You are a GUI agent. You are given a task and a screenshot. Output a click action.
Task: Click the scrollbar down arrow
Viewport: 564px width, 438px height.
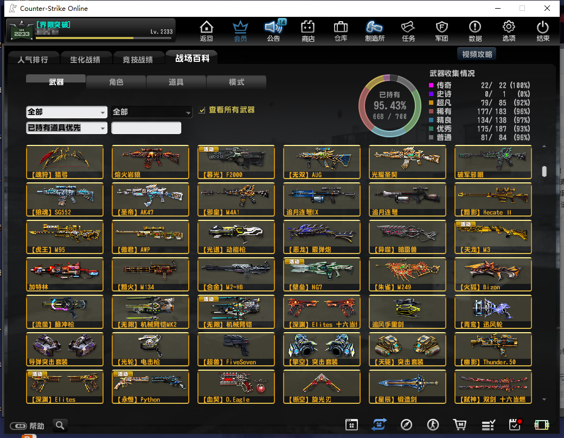pos(544,399)
